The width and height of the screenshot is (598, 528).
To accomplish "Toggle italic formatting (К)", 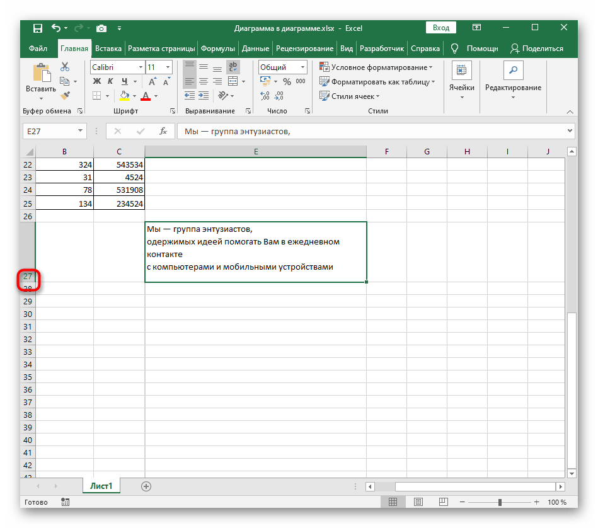I will (x=110, y=82).
